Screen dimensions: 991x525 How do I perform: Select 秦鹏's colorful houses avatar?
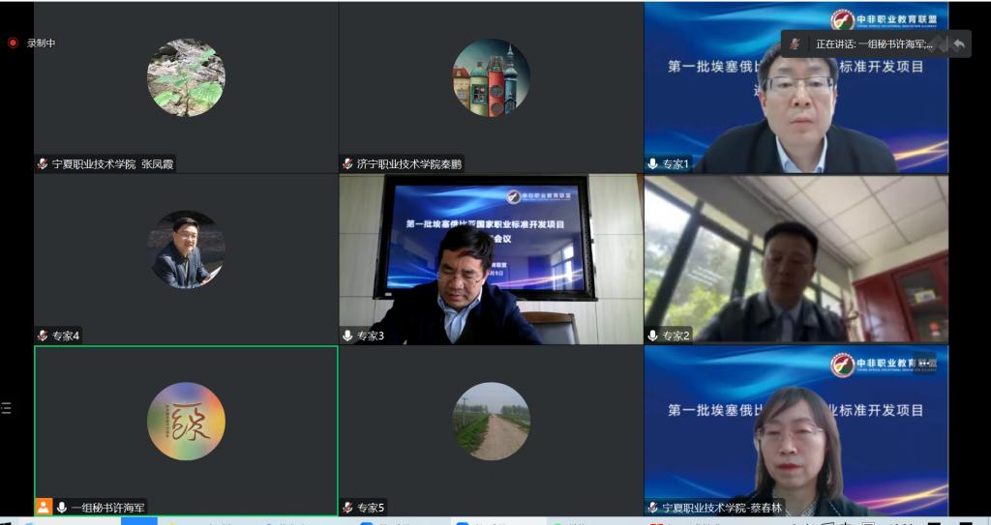(x=491, y=77)
